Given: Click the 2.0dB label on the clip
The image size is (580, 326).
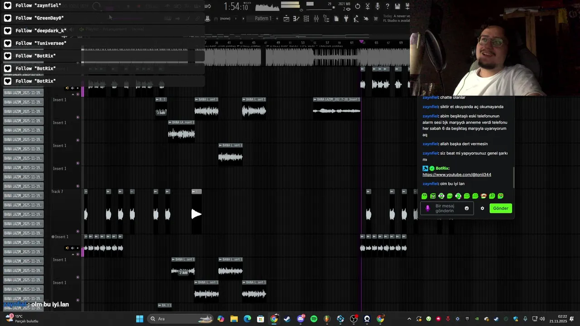Looking at the screenshot, I should tap(161, 112).
